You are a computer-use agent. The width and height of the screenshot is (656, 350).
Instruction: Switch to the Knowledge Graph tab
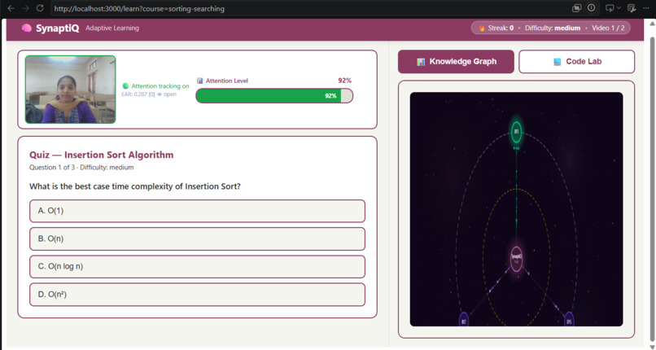(456, 62)
